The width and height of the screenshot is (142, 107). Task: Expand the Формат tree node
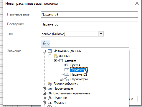(x=44, y=103)
